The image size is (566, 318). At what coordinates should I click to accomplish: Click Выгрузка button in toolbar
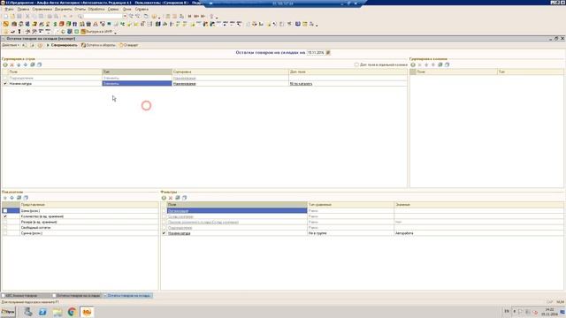[x=96, y=32]
